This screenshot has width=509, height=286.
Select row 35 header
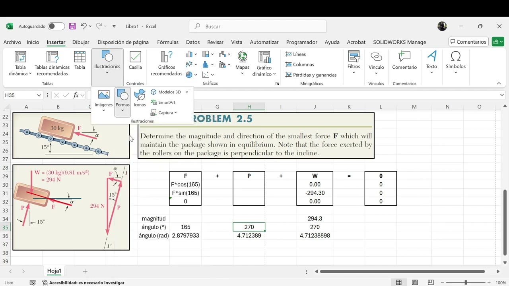(6, 228)
